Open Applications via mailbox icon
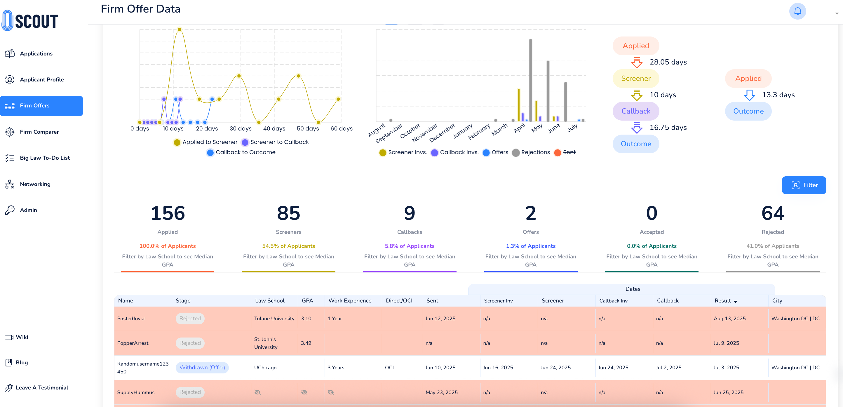Screen dimensions: 843x407 tap(10, 53)
